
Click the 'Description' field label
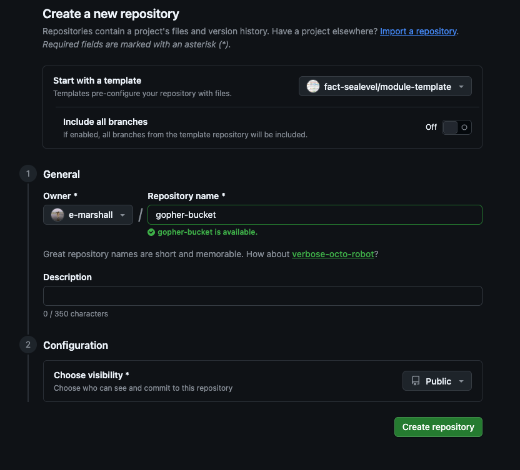pos(67,277)
